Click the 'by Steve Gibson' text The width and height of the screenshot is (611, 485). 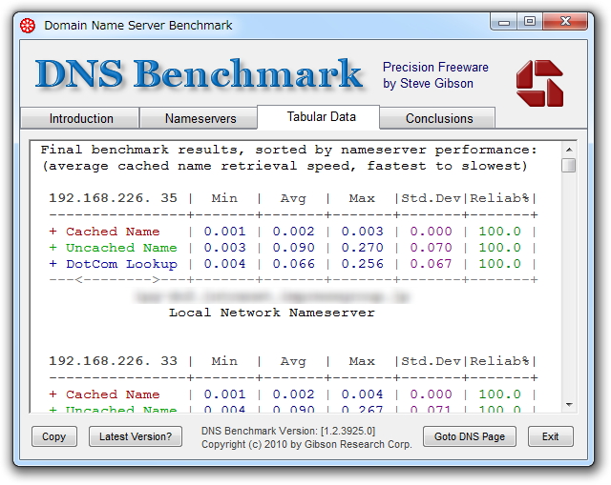pyautogui.click(x=428, y=84)
